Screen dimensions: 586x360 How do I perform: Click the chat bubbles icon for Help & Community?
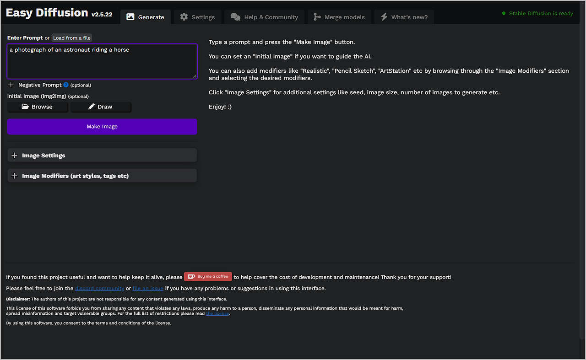pyautogui.click(x=235, y=17)
